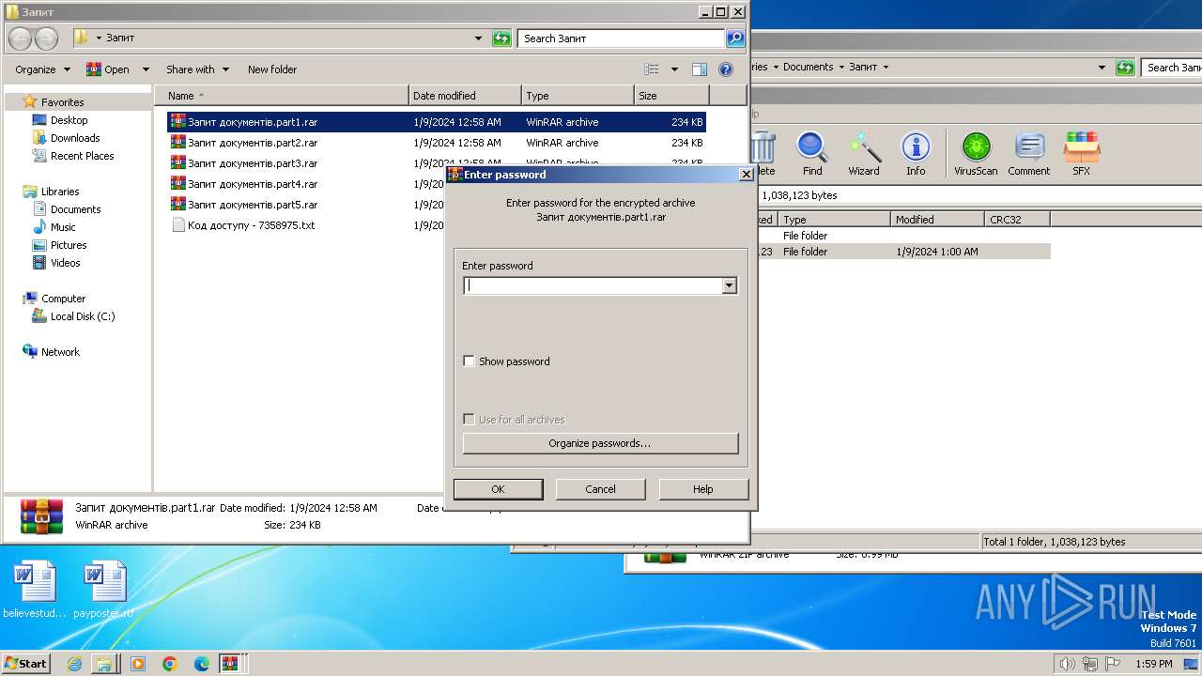Select Documents under Libraries
The width and height of the screenshot is (1202, 676).
coord(75,209)
